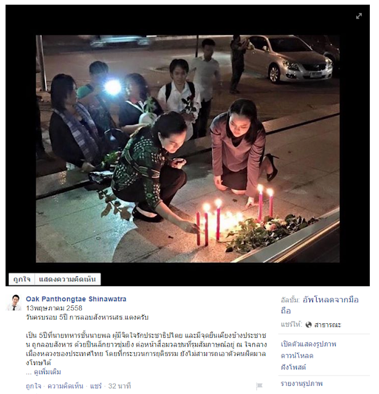The height and width of the screenshot is (394, 379).
Task: Click the globe public audience icon
Action: 308,324
